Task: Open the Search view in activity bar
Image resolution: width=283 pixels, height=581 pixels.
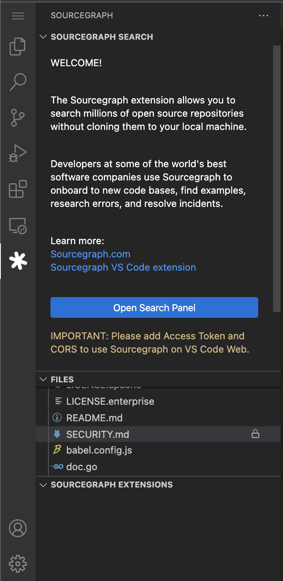Action: tap(18, 82)
